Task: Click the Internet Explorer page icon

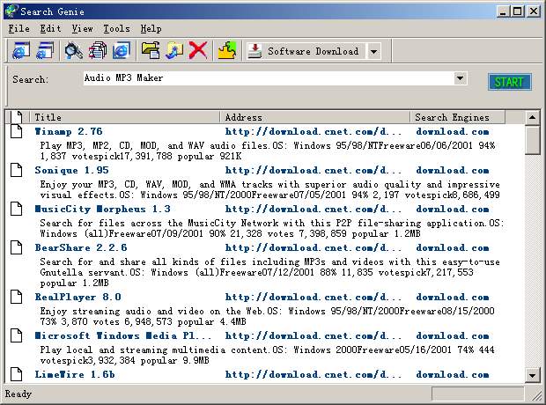Action: point(122,50)
